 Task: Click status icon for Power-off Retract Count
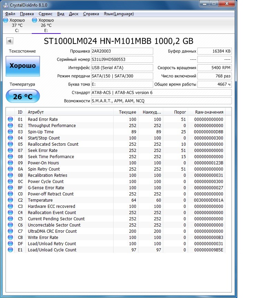(10, 194)
